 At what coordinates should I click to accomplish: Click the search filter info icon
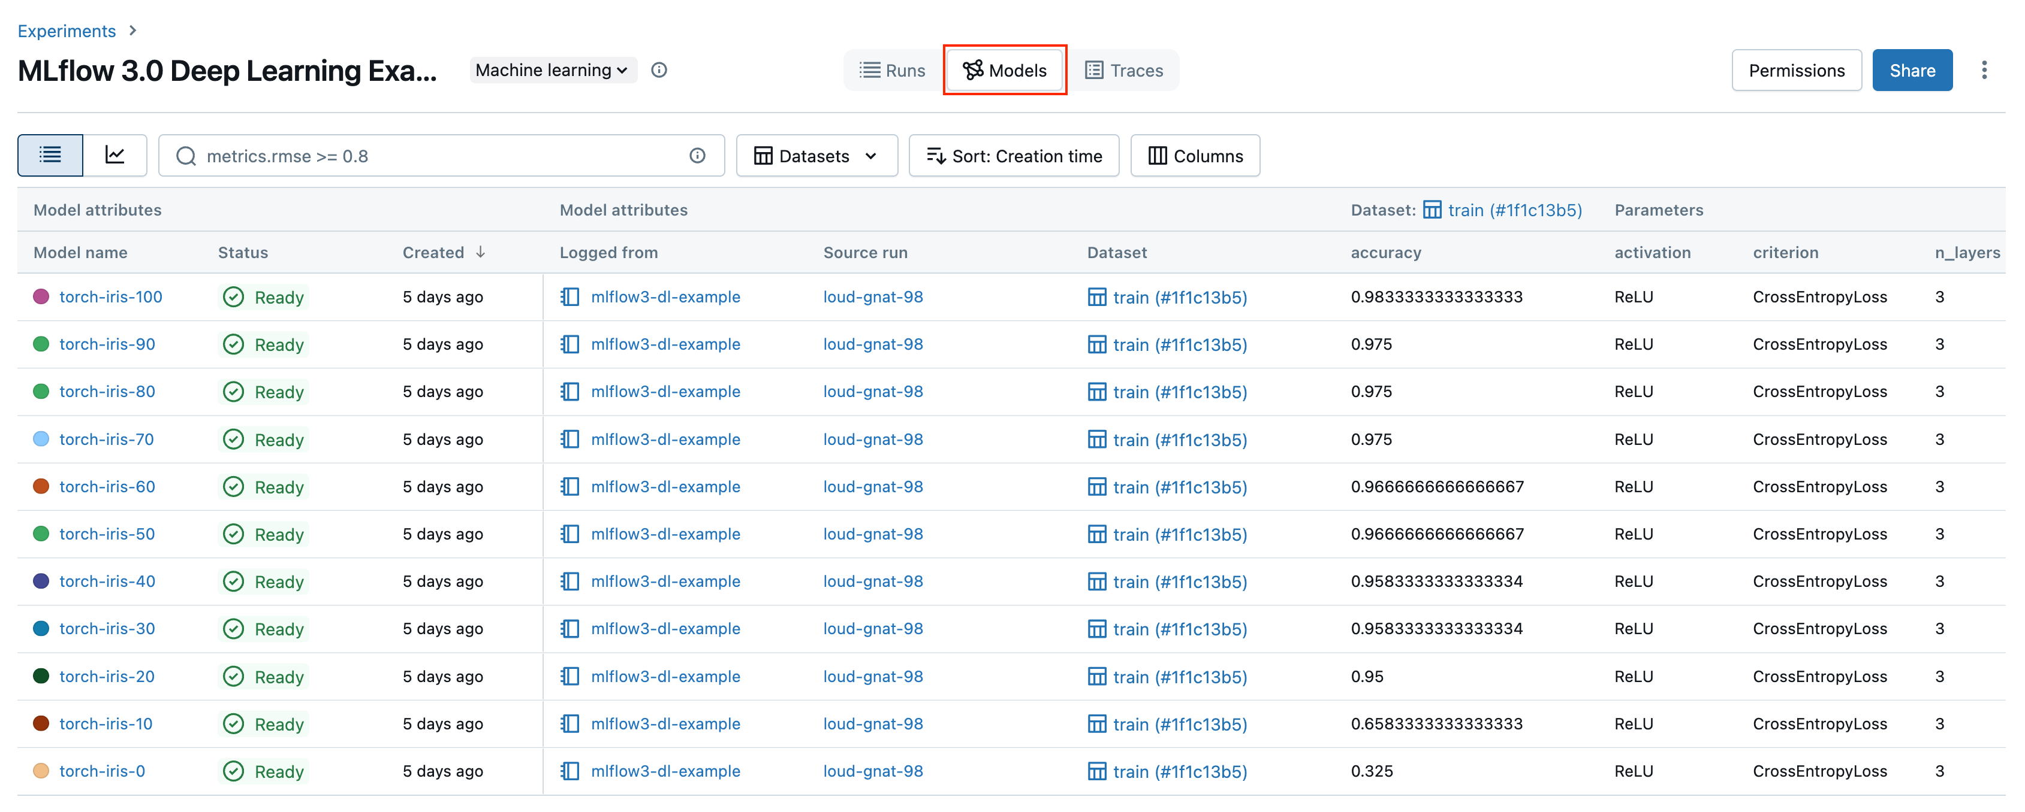click(698, 156)
